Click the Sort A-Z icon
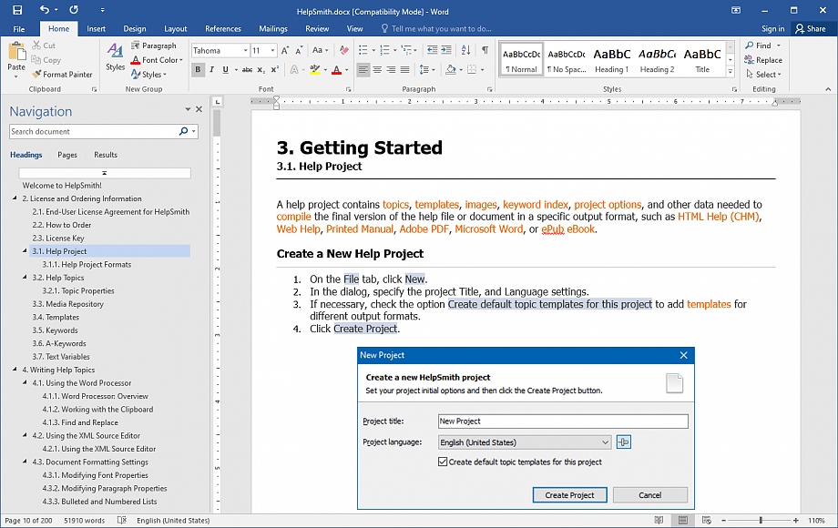 tap(465, 51)
